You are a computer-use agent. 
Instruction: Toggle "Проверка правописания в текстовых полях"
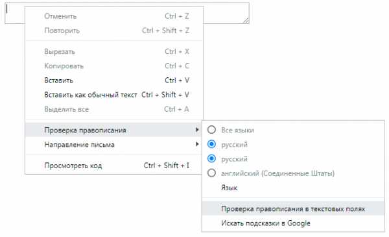[x=293, y=208]
